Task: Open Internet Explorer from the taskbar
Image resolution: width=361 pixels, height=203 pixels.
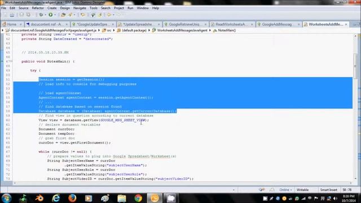Action: (x=56, y=198)
